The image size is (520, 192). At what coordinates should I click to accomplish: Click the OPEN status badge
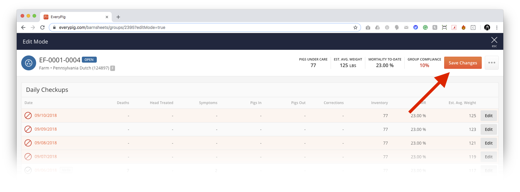(x=89, y=60)
